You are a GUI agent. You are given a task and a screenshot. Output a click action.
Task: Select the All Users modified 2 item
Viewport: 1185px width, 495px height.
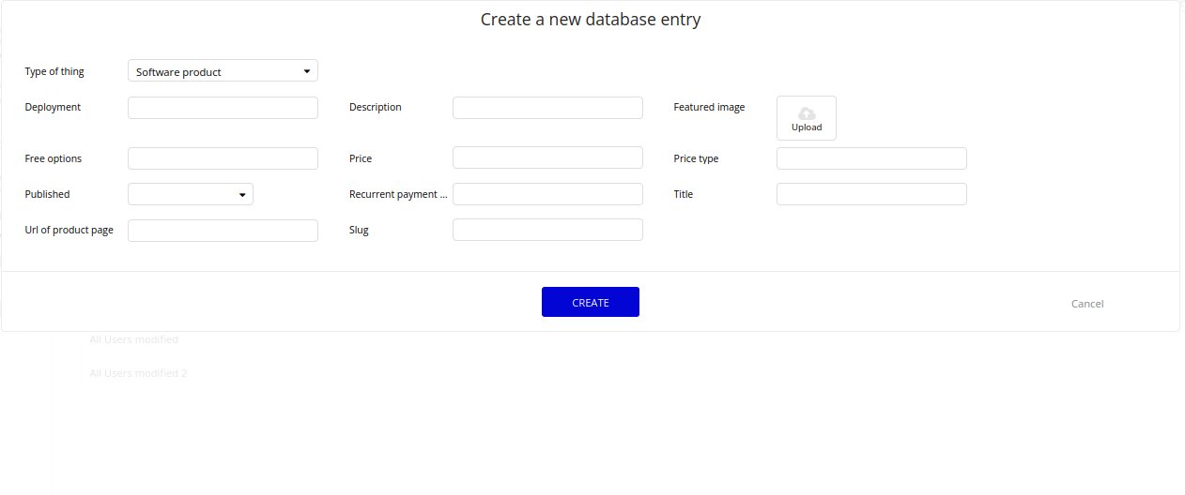coord(138,373)
